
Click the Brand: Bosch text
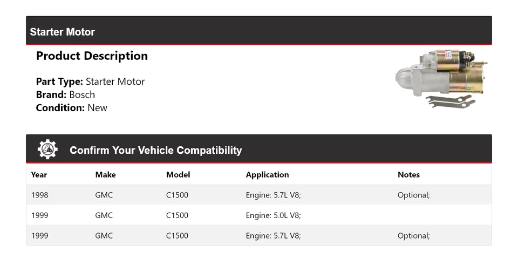[x=65, y=95]
